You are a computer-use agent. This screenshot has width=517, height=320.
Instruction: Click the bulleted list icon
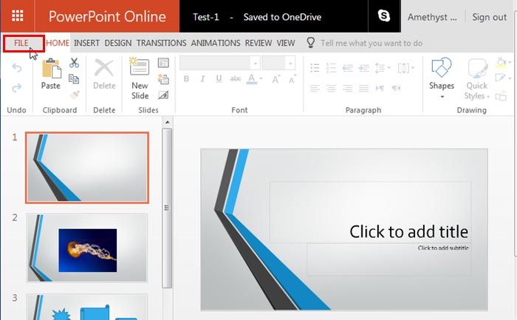click(x=315, y=68)
